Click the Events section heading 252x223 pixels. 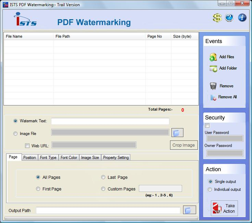(214, 41)
